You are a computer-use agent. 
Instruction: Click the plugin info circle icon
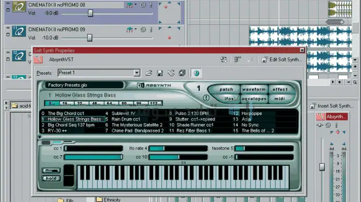(x=197, y=73)
